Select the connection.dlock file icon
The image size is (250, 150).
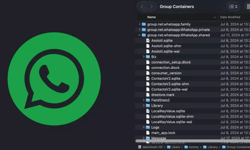(148, 67)
